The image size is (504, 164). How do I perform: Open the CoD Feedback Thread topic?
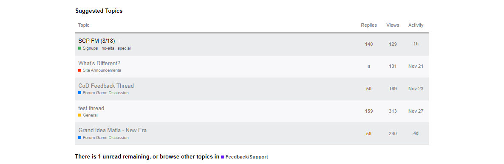[106, 86]
